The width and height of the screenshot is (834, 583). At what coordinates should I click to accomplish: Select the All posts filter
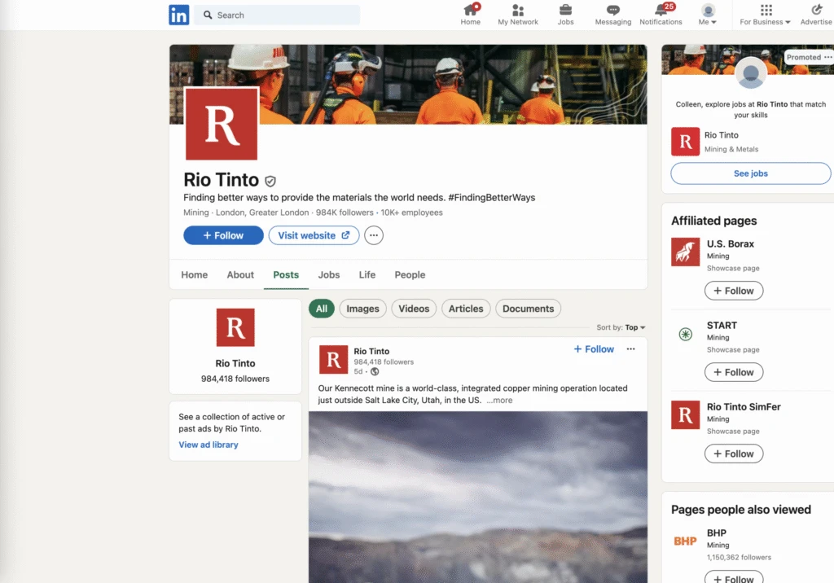[x=322, y=309]
